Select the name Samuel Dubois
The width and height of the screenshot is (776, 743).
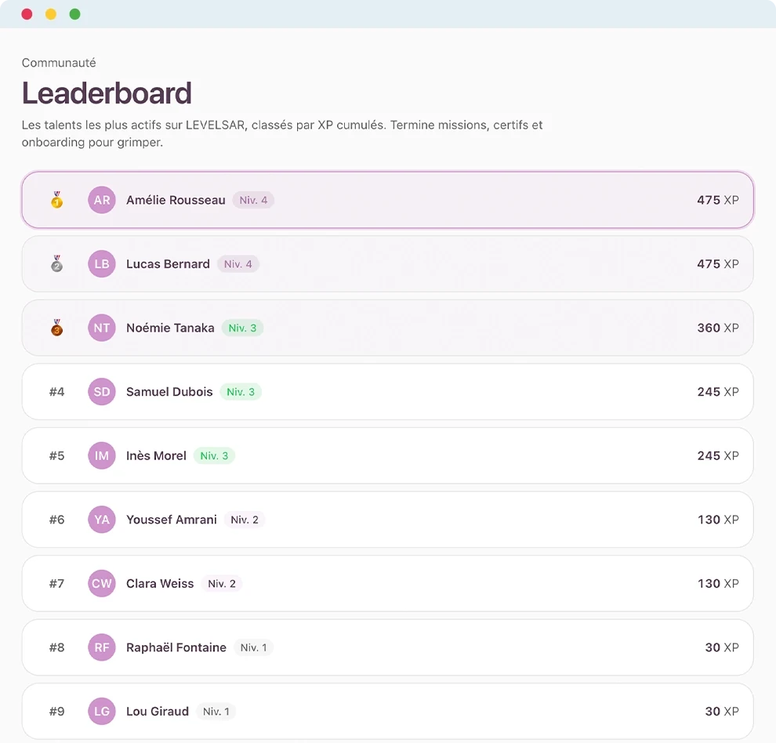pos(169,392)
